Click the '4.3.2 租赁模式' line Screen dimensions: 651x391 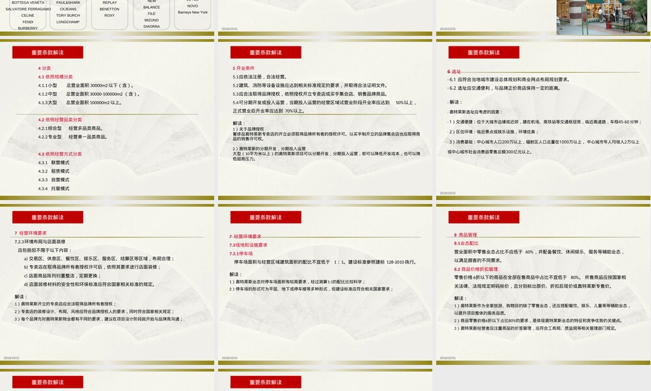(x=53, y=171)
